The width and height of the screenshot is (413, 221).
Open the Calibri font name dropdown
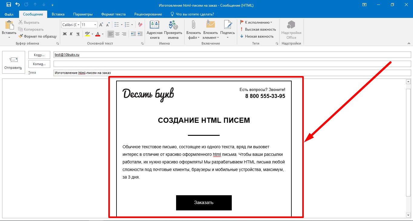click(x=79, y=25)
